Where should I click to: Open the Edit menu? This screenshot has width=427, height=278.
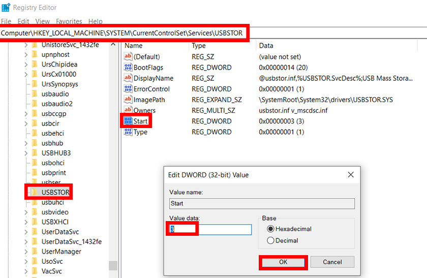pyautogui.click(x=23, y=21)
